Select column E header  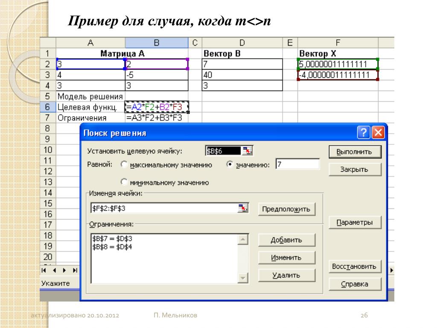click(290, 43)
